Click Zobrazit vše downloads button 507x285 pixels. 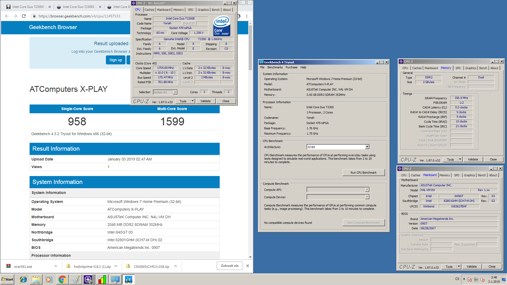(x=229, y=266)
